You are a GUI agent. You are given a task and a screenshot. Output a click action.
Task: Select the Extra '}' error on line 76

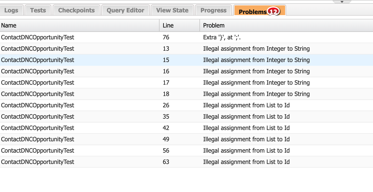tap(222, 37)
